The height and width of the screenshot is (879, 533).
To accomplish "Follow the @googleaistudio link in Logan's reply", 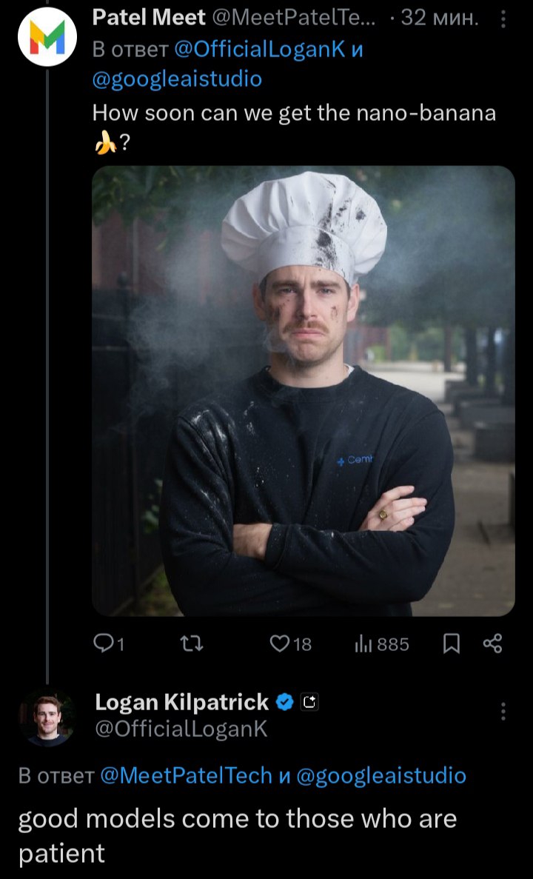I will click(381, 775).
